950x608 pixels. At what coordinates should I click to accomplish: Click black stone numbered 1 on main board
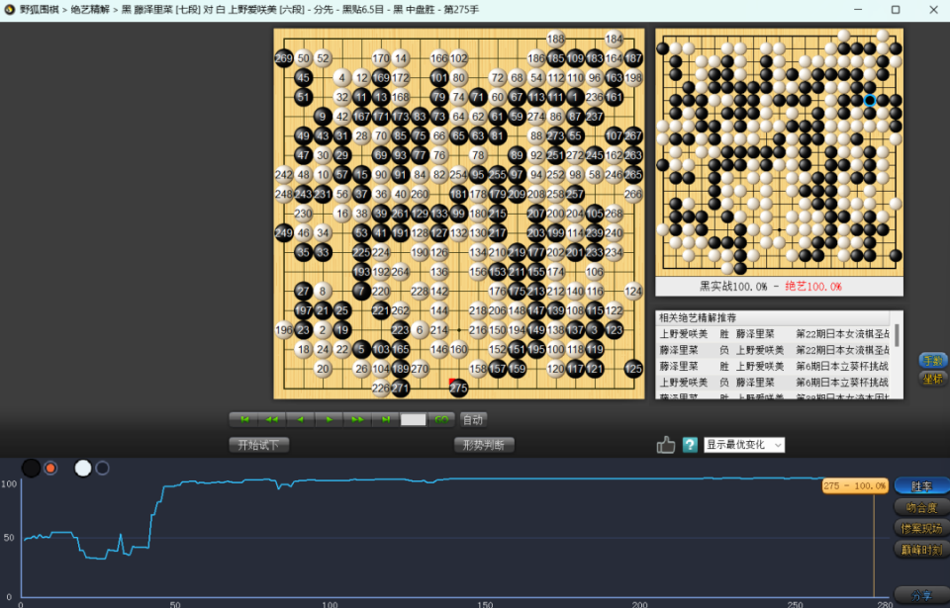pyautogui.click(x=575, y=97)
